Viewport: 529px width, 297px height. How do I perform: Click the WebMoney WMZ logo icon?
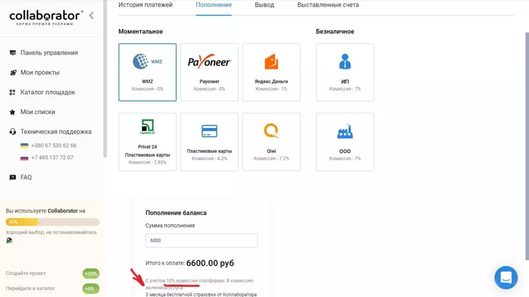[x=147, y=62]
